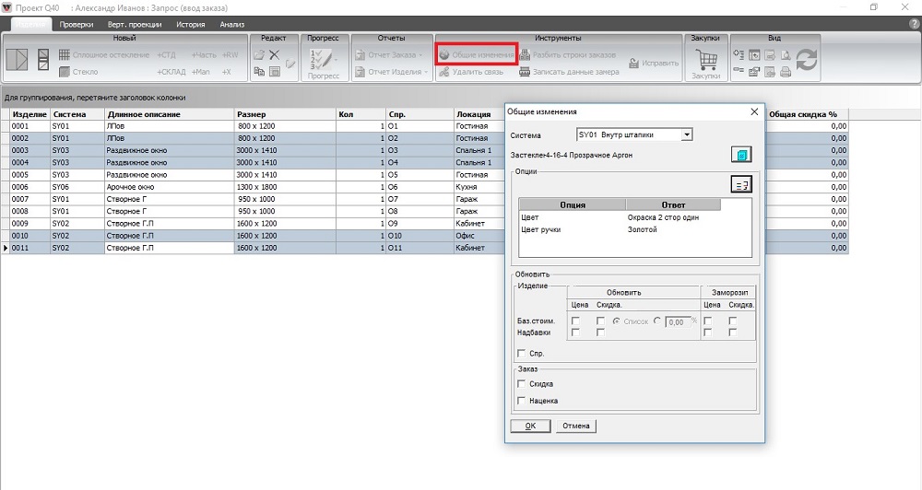The image size is (922, 490).
Task: Click the glazing selection icon in the dialog
Action: (x=741, y=154)
